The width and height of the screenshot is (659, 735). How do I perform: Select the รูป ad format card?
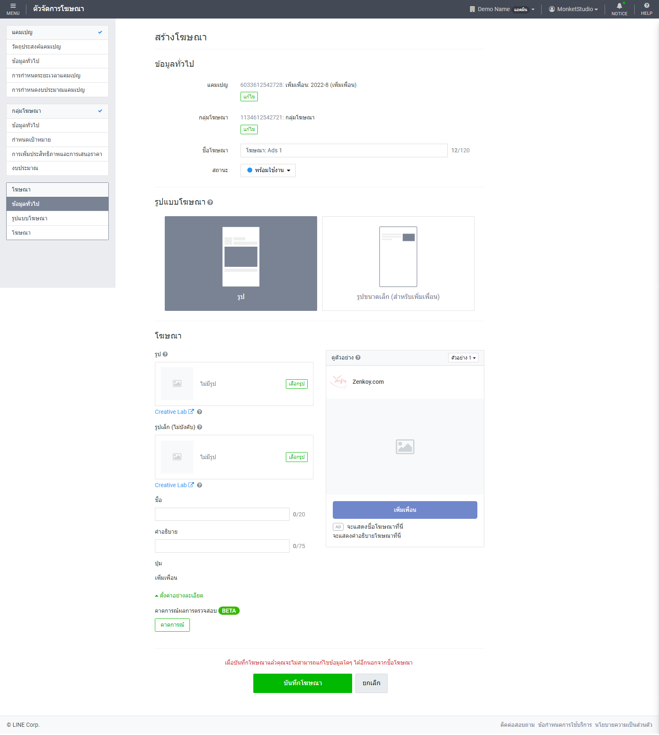click(241, 264)
